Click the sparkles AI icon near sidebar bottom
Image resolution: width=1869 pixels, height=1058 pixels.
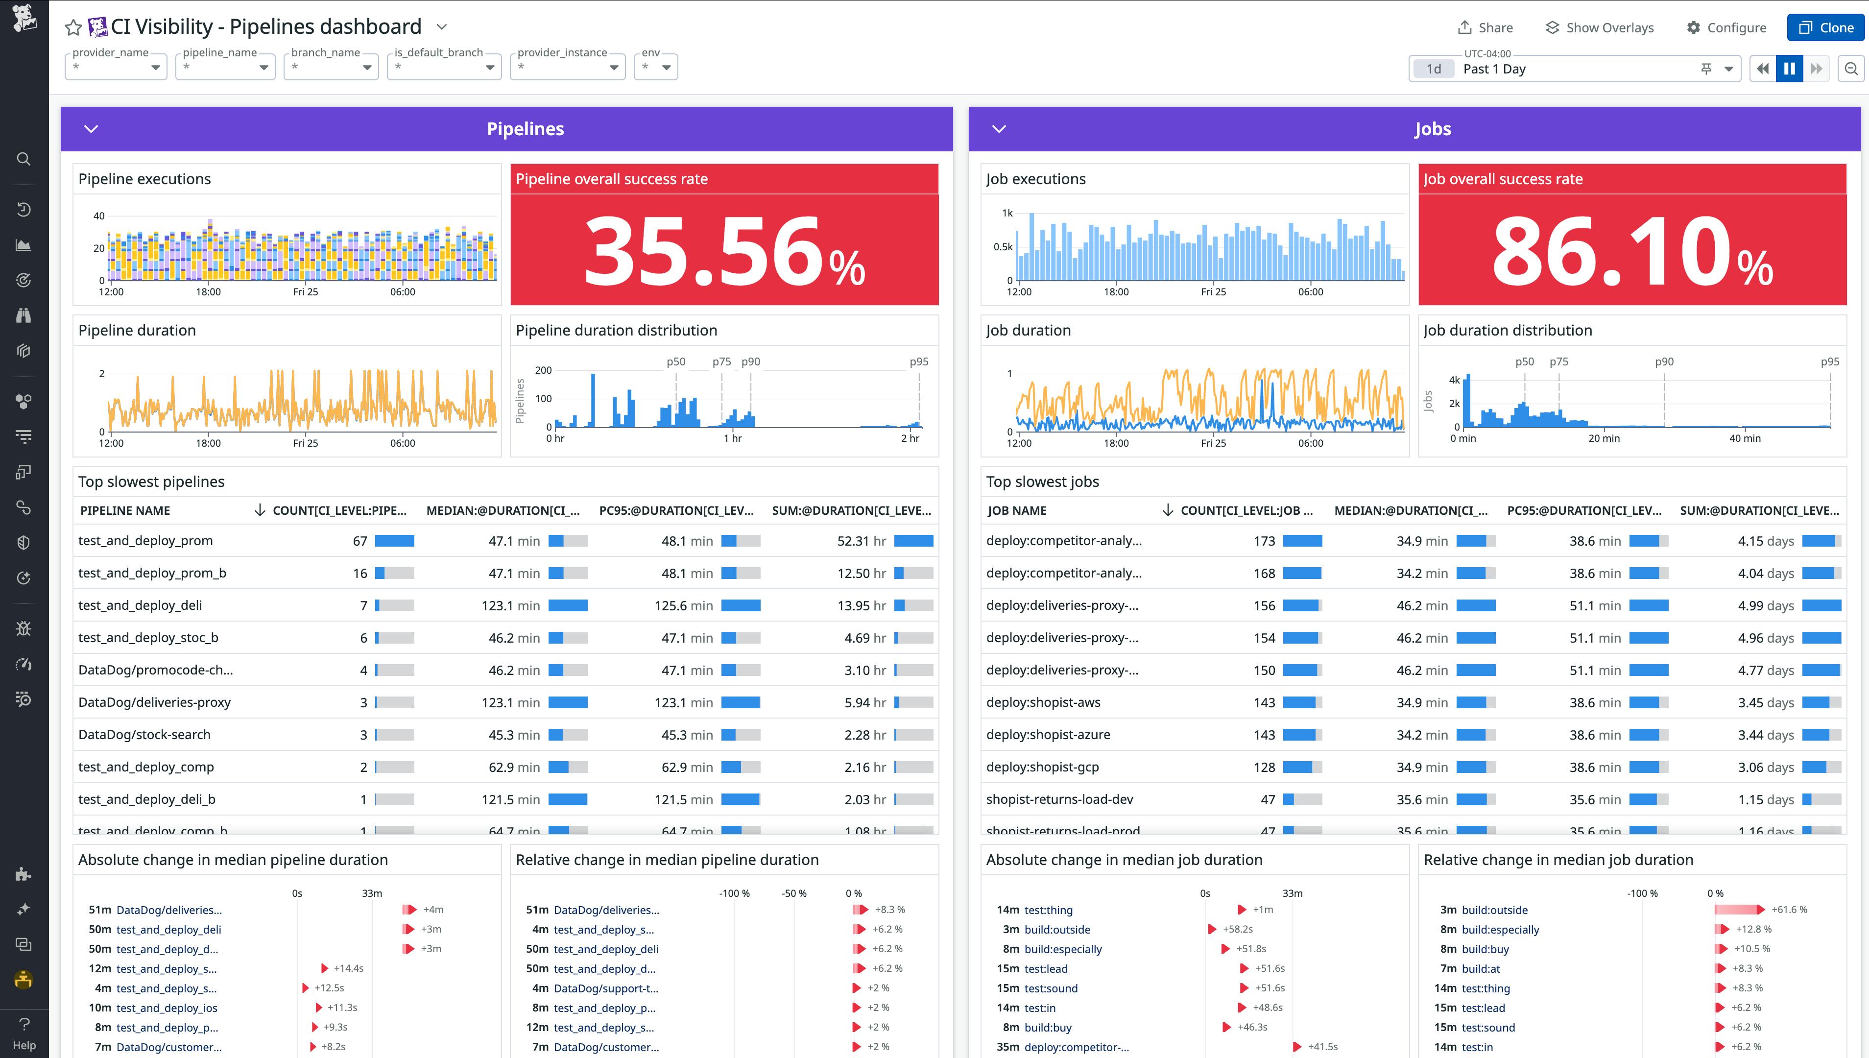pyautogui.click(x=24, y=909)
